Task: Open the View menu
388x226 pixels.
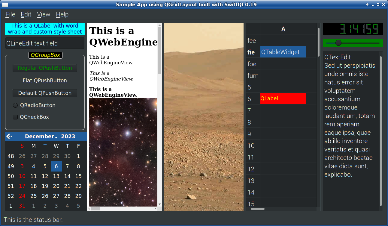Action: click(44, 14)
